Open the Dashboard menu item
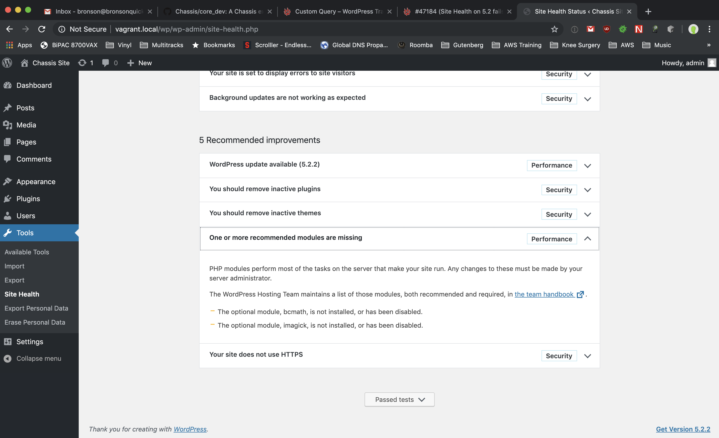 coord(34,85)
